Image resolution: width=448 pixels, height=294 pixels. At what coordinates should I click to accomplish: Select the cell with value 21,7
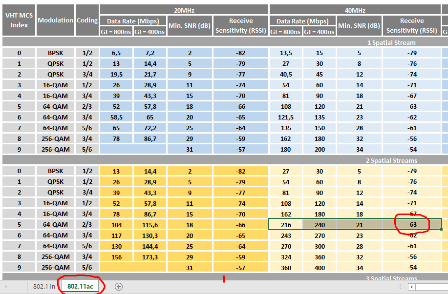[149, 74]
